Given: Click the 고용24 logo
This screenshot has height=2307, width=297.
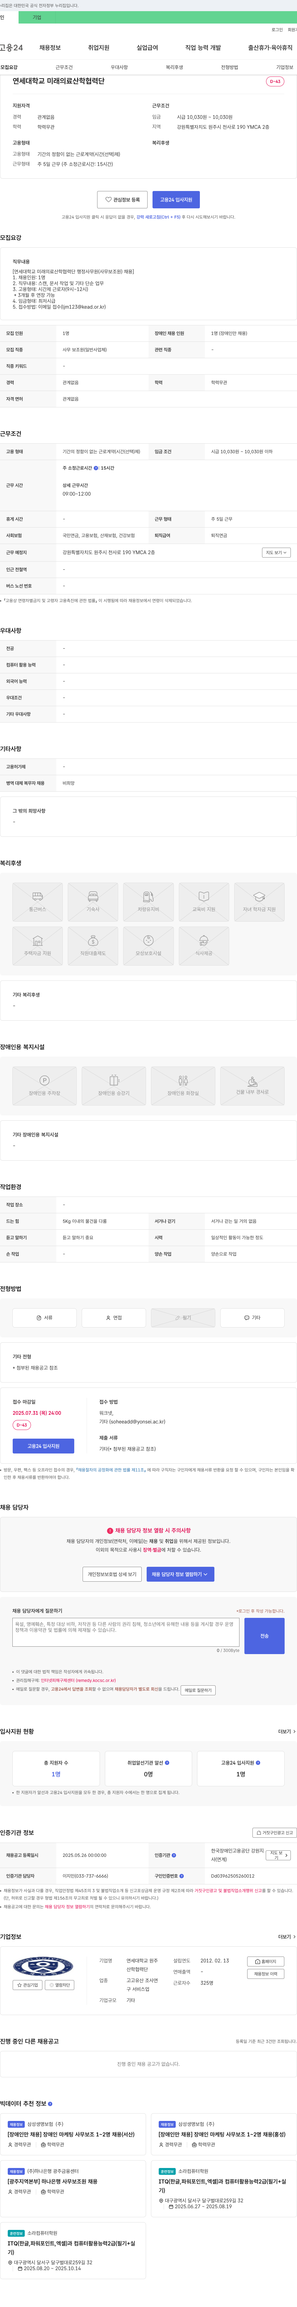Looking at the screenshot, I should pos(12,47).
